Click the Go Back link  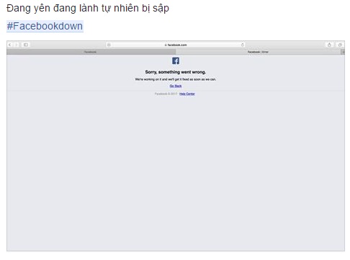(x=176, y=86)
